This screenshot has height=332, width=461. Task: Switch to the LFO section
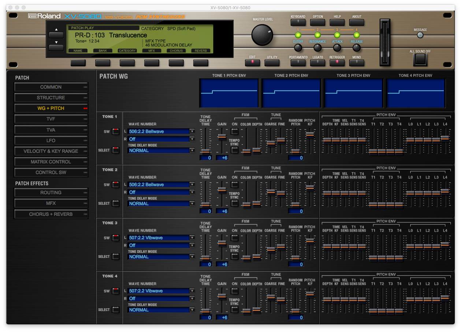(51, 140)
